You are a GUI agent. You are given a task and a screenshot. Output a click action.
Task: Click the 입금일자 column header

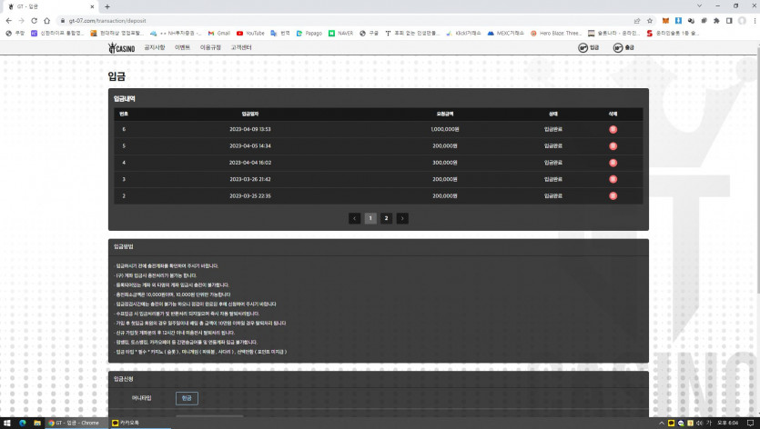coord(250,114)
